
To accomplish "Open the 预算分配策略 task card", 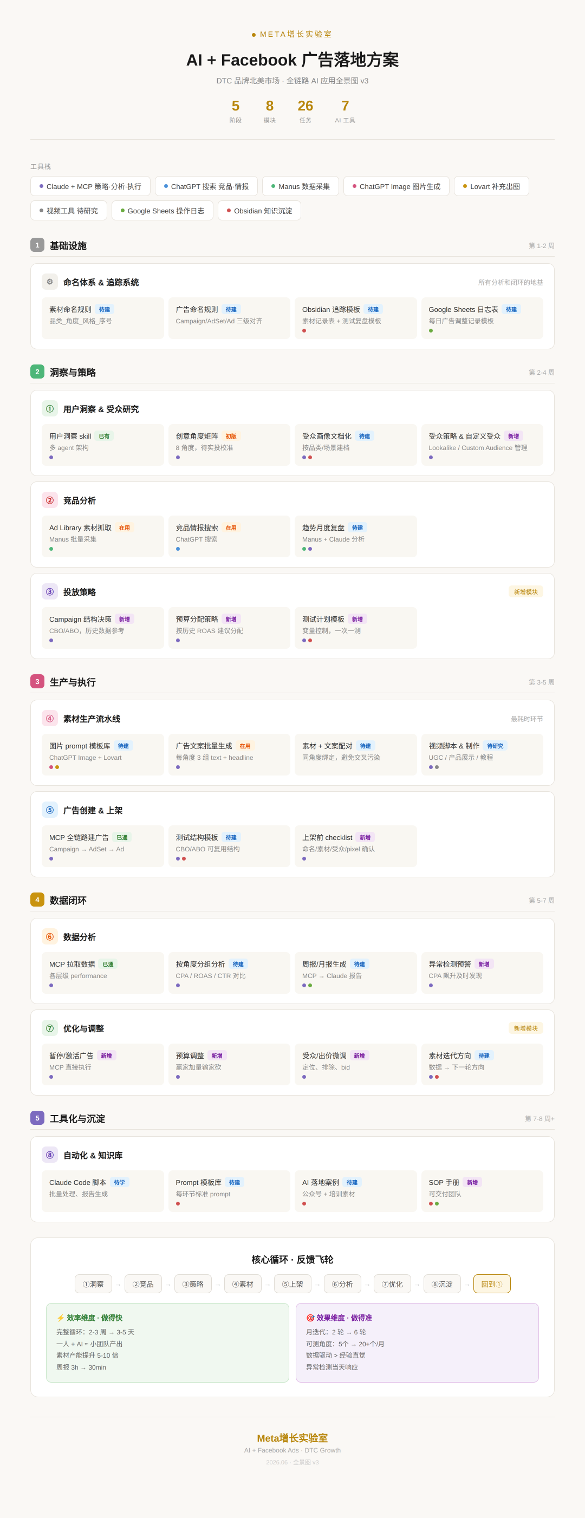I will (x=229, y=628).
